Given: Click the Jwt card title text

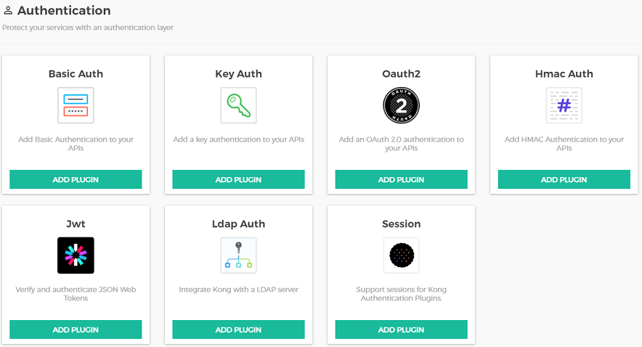Looking at the screenshot, I should pos(76,224).
